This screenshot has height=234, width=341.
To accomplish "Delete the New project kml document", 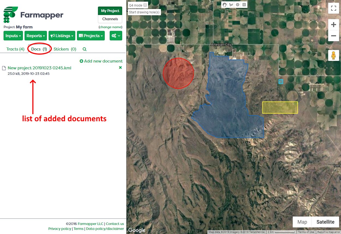I will [x=120, y=67].
